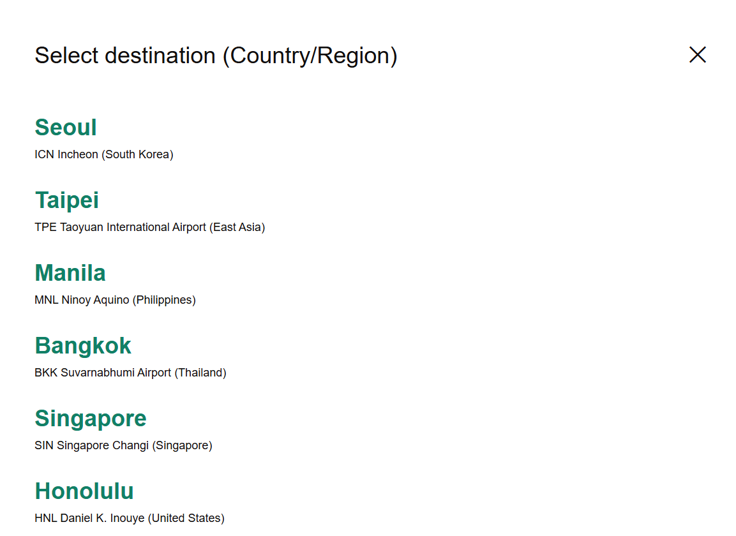Viewport: 736px width, 536px height.
Task: Click the SIN Singapore Changi airport name
Action: tap(92, 445)
